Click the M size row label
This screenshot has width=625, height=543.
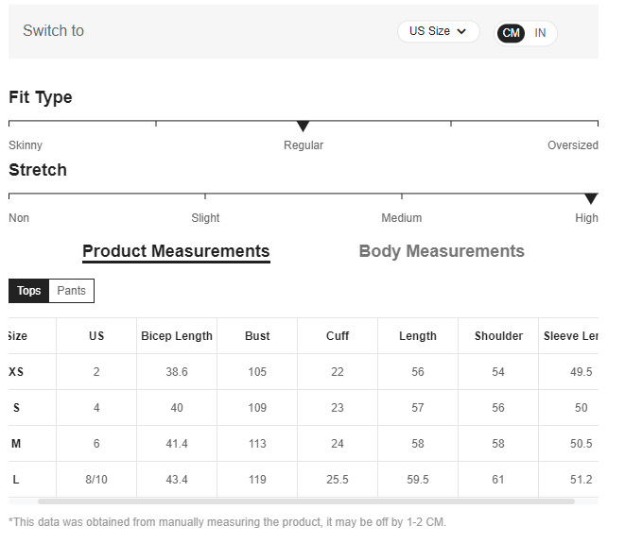tap(16, 444)
